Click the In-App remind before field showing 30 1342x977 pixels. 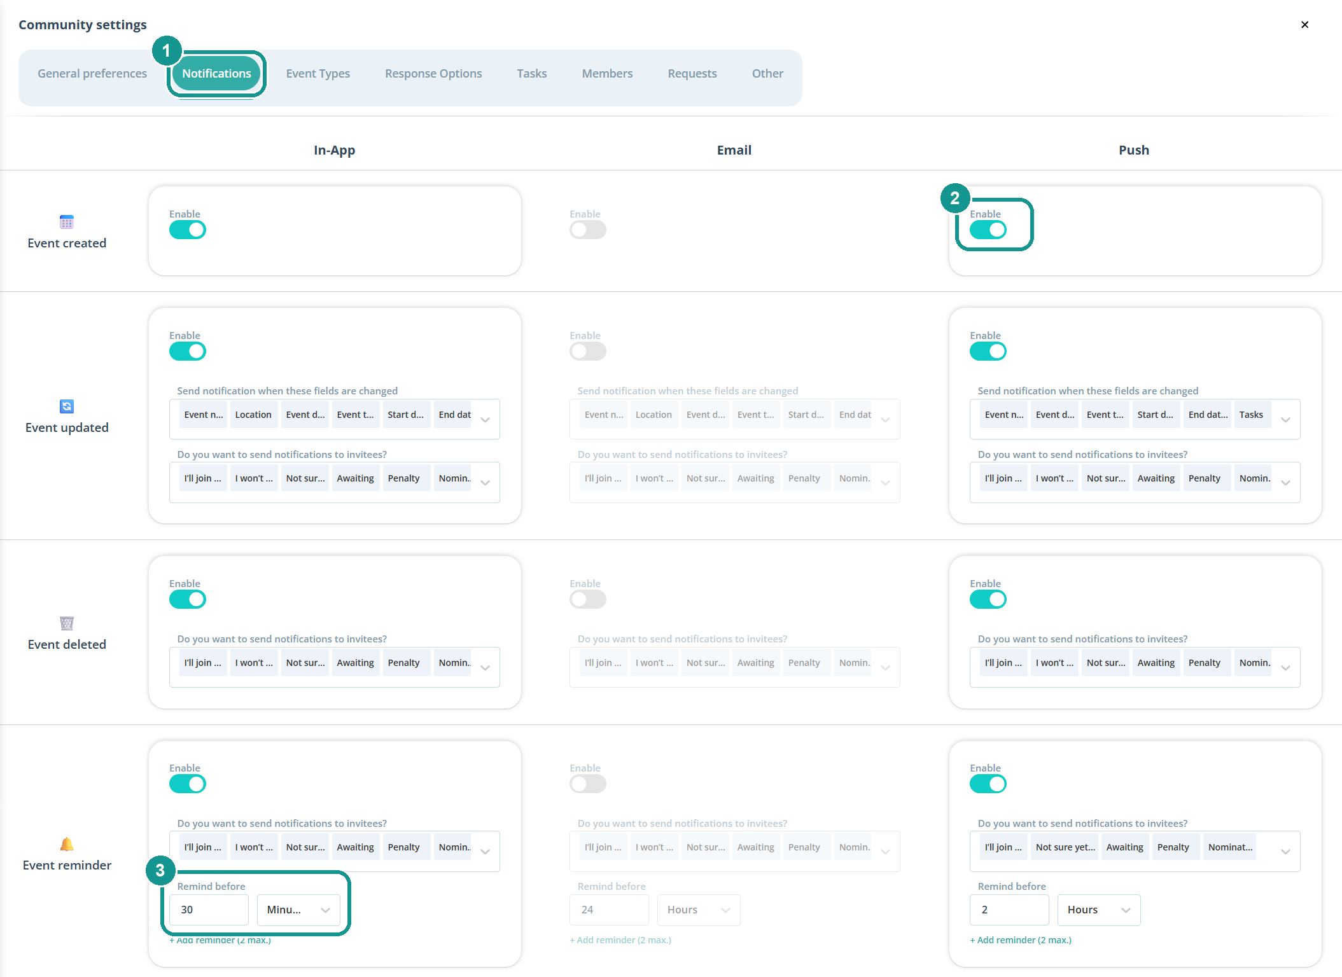209,910
